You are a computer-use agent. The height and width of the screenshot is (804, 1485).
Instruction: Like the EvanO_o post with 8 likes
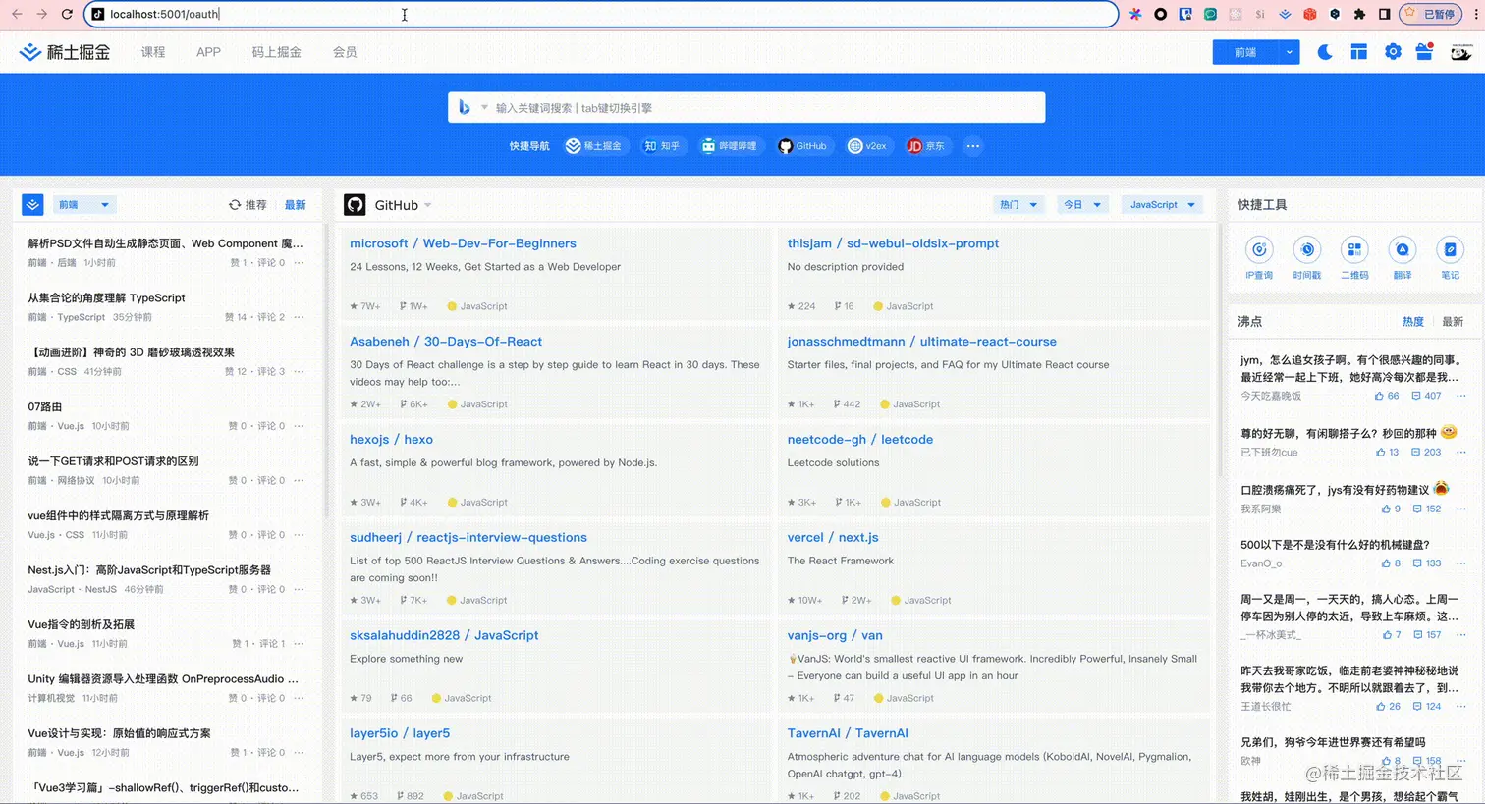pos(1391,563)
